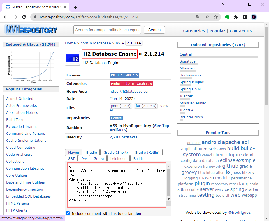Switch to the Grape tab
Viewport: 269px width, 221px height.
point(99,158)
